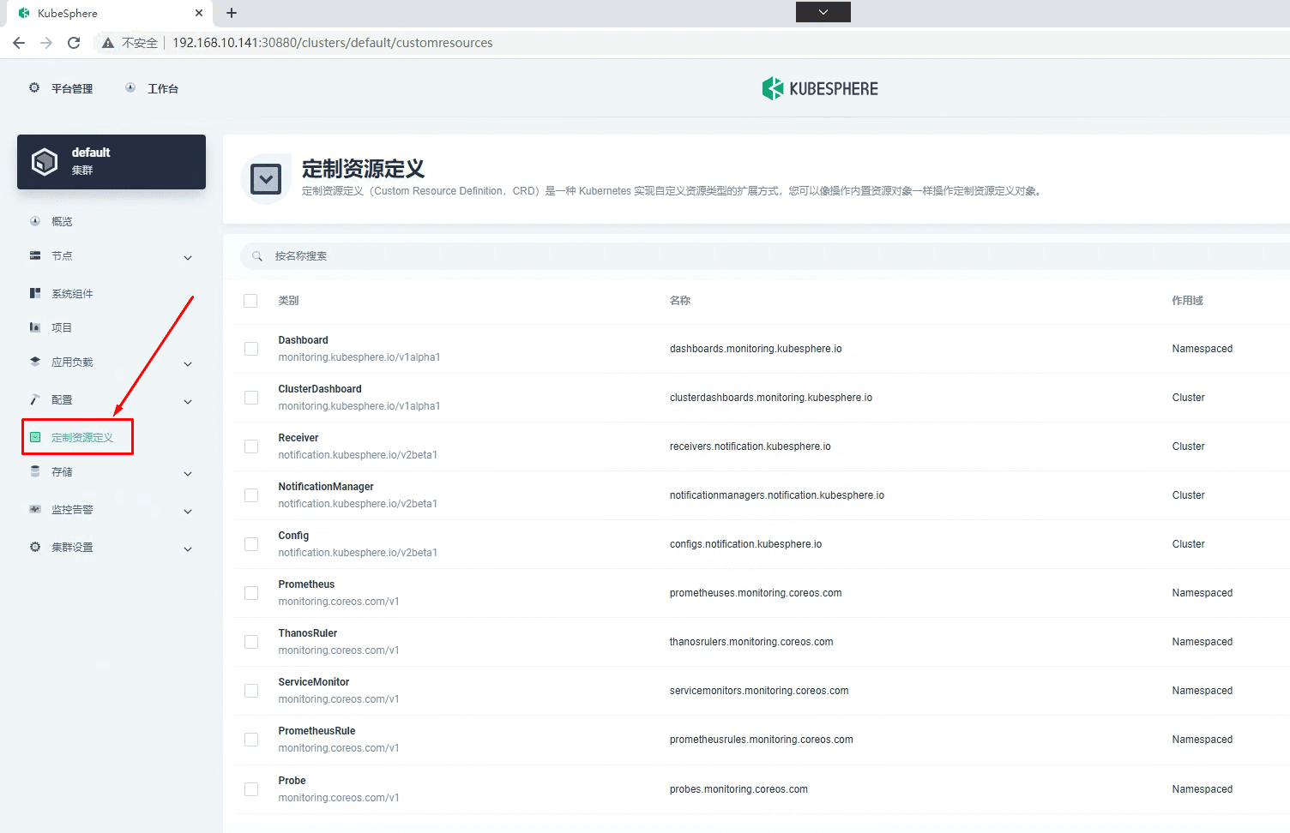Check the ThanosRuler row checkbox
Viewport: 1290px width, 833px height.
tap(251, 642)
